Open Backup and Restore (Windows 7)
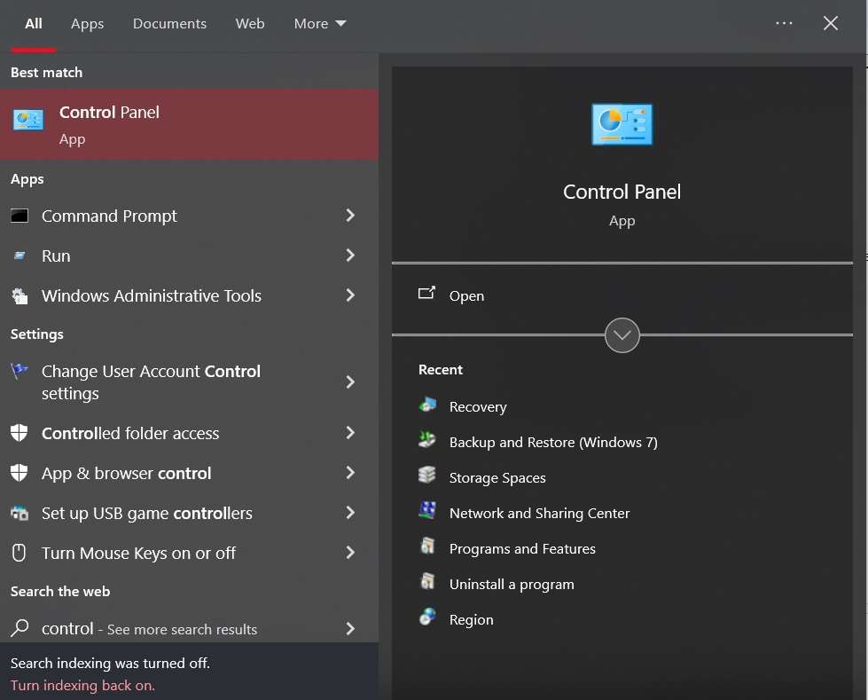The image size is (868, 700). click(553, 442)
